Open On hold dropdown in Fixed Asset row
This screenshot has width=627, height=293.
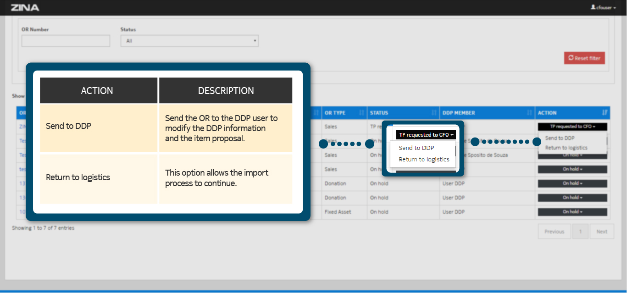pos(572,212)
